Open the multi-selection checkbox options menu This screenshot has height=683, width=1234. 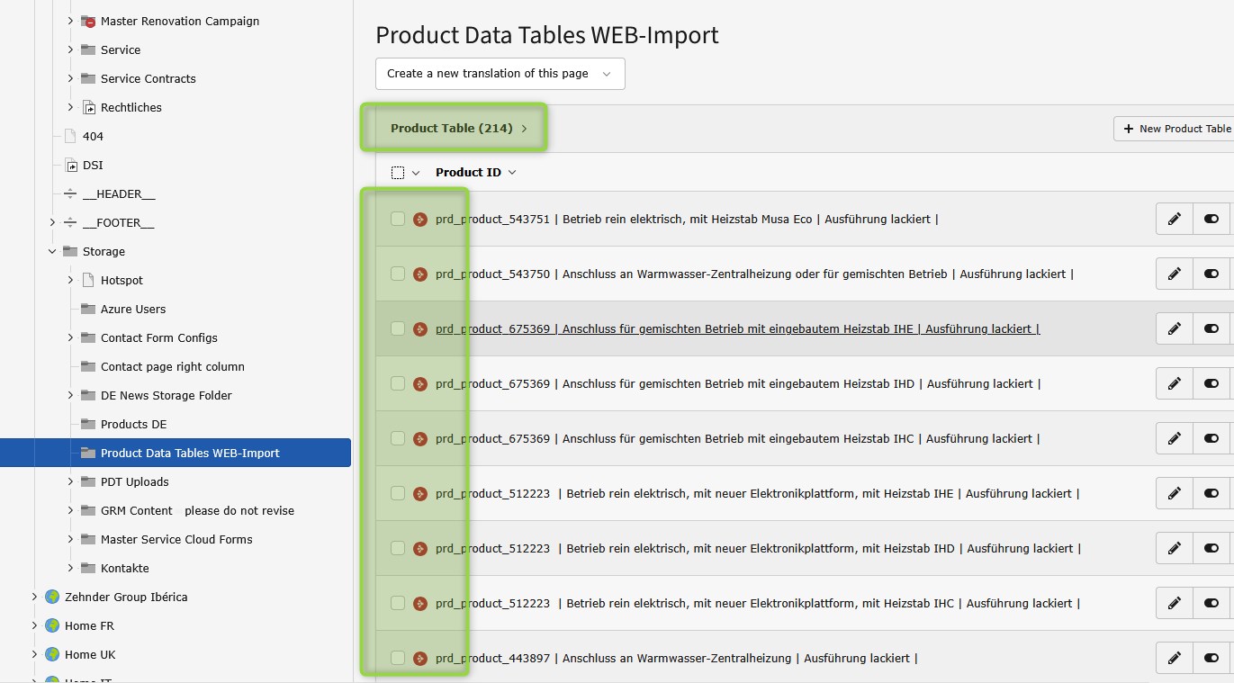(x=416, y=173)
